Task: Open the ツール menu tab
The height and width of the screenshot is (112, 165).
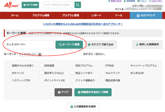Action: click(118, 15)
